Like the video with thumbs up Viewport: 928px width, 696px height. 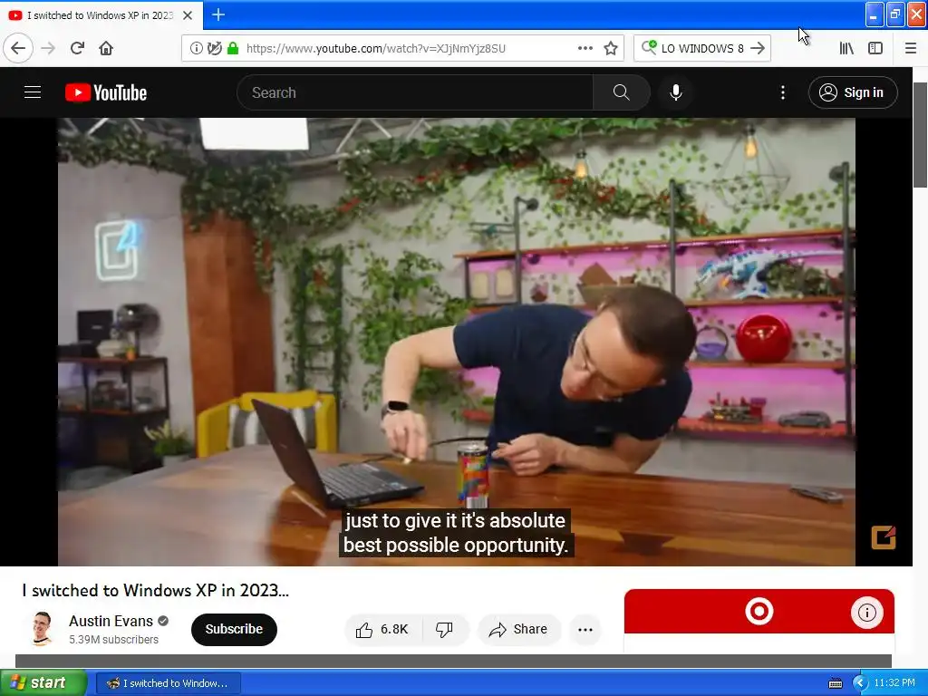point(382,629)
